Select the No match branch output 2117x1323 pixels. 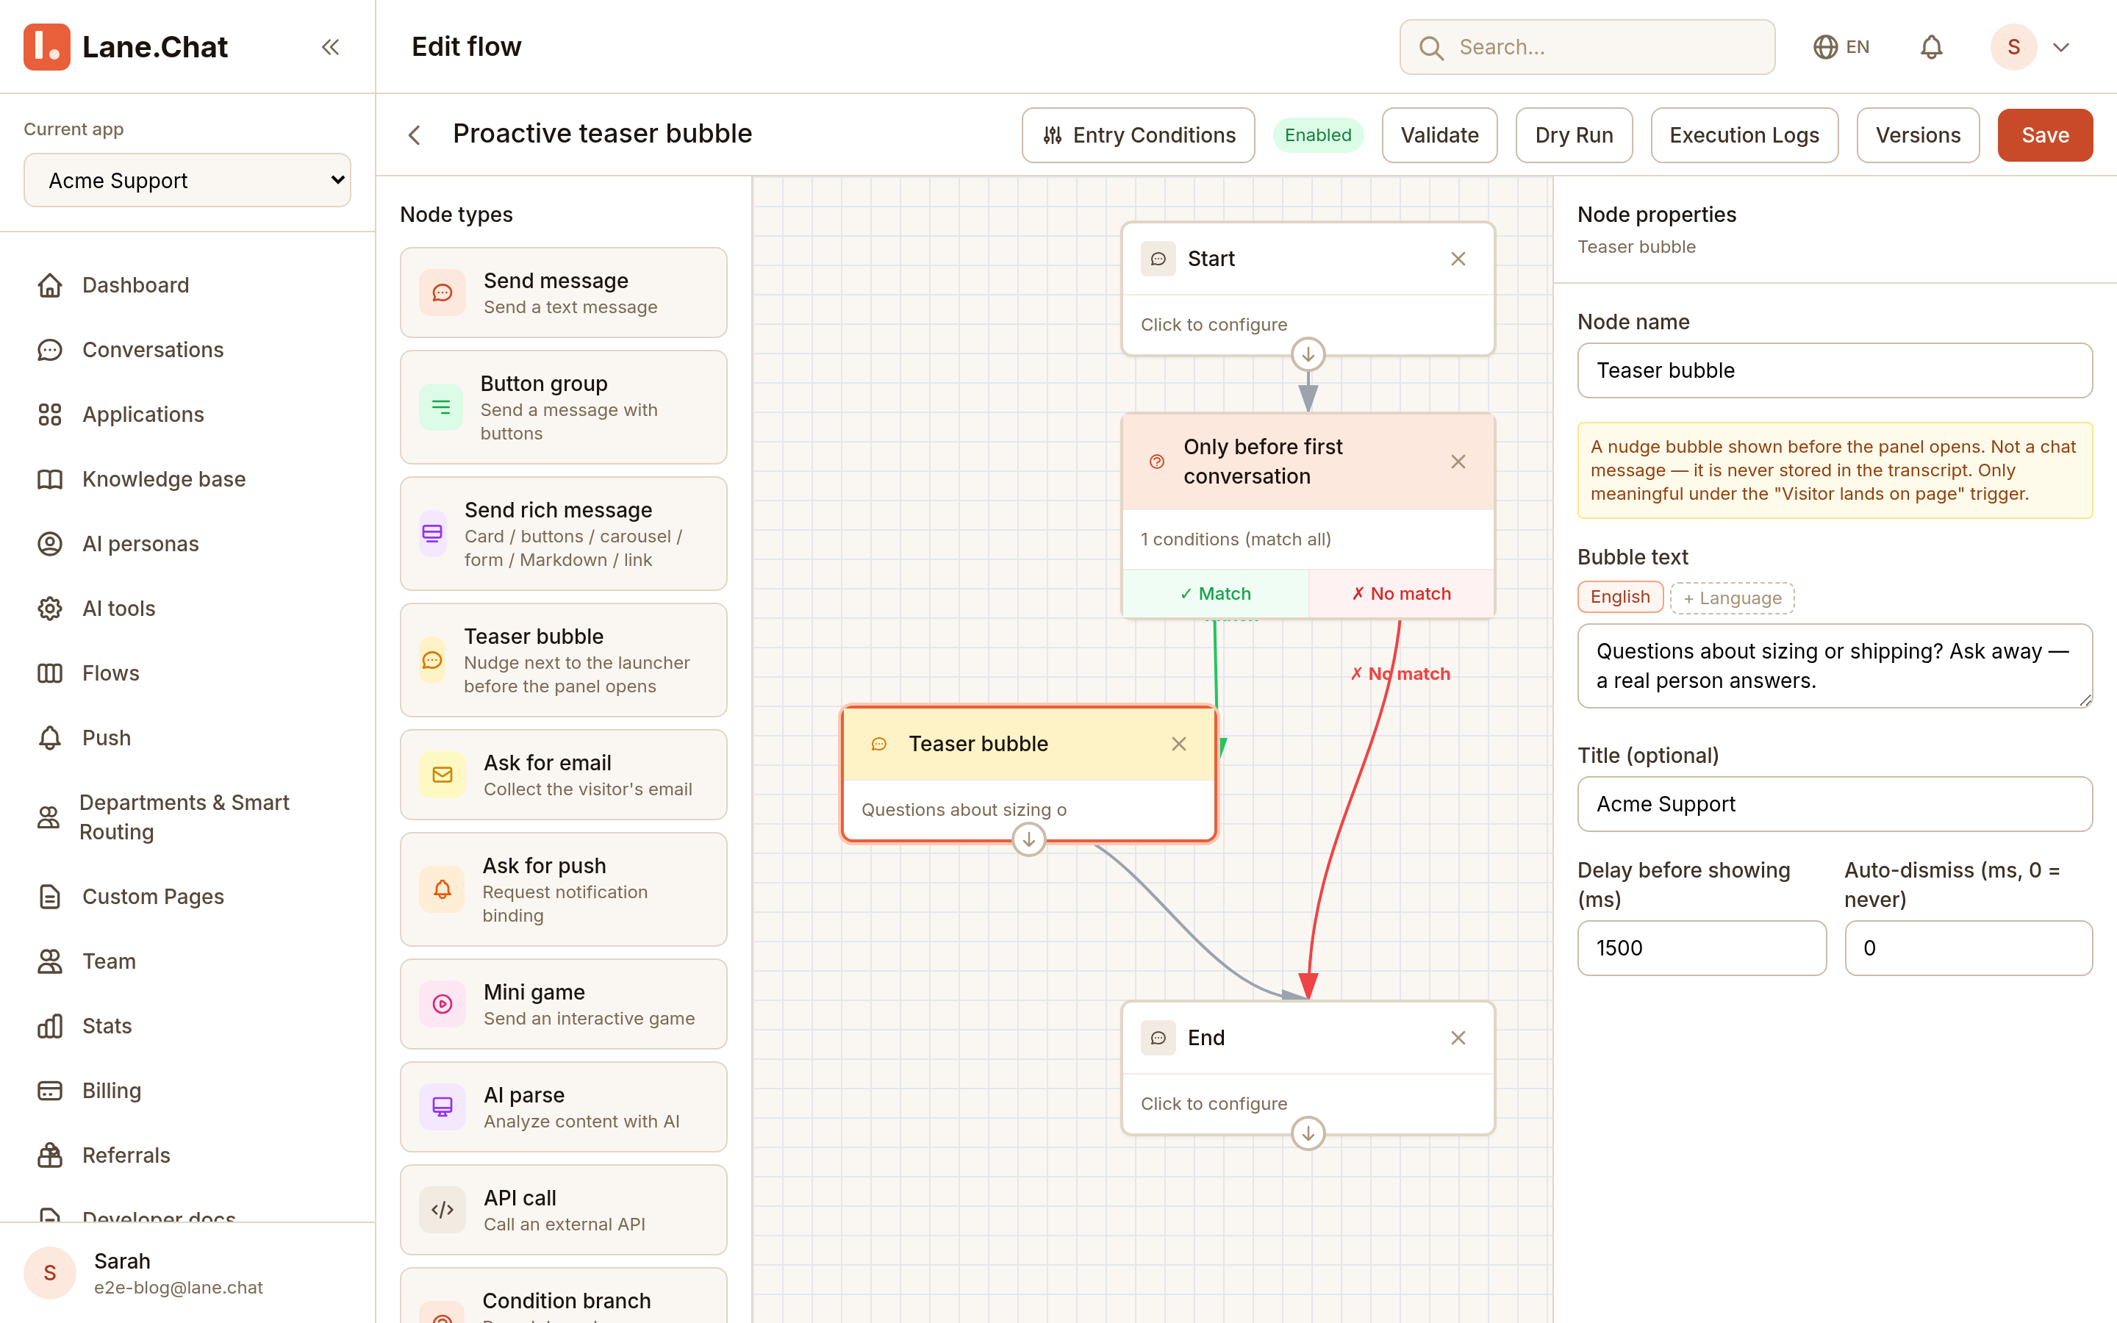point(1402,593)
